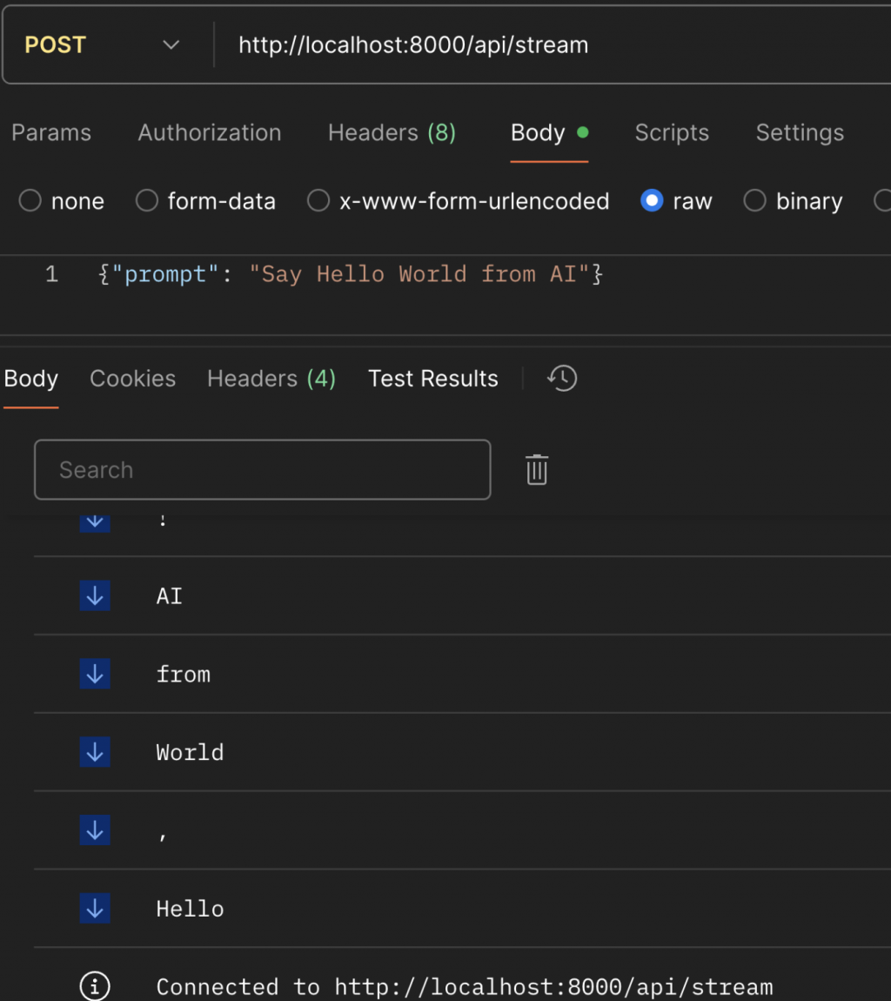The image size is (891, 1001).
Task: Click the arrow icon beside the World message
Action: pyautogui.click(x=95, y=752)
